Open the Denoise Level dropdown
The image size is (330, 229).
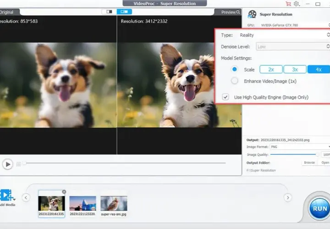[293, 46]
